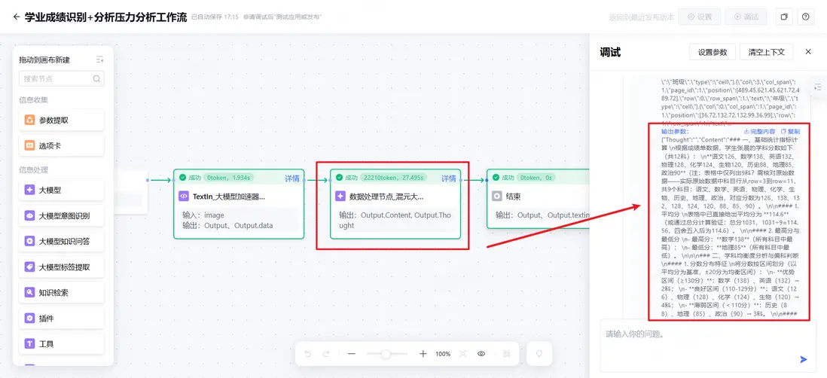Copy the output parameters with 复制

pyautogui.click(x=790, y=131)
